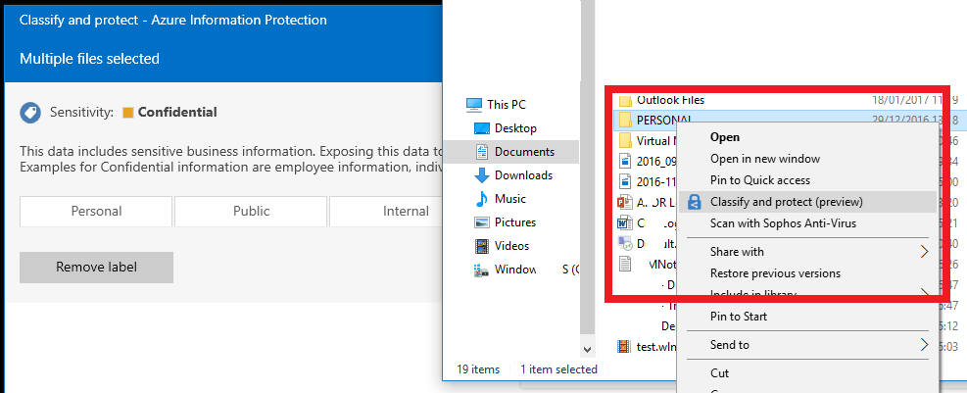Click the orange Confidential color square
This screenshot has width=967, height=393.
(128, 113)
